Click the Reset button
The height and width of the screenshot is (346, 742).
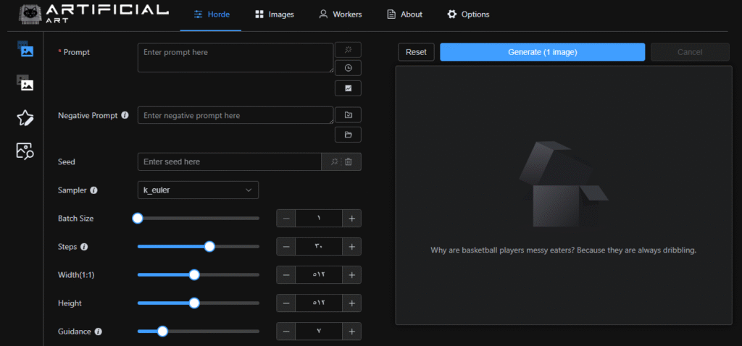point(416,52)
